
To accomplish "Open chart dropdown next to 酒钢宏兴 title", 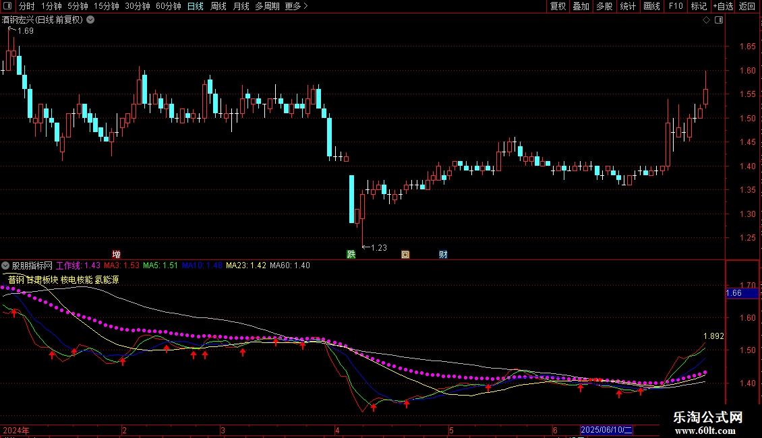I will [90, 20].
